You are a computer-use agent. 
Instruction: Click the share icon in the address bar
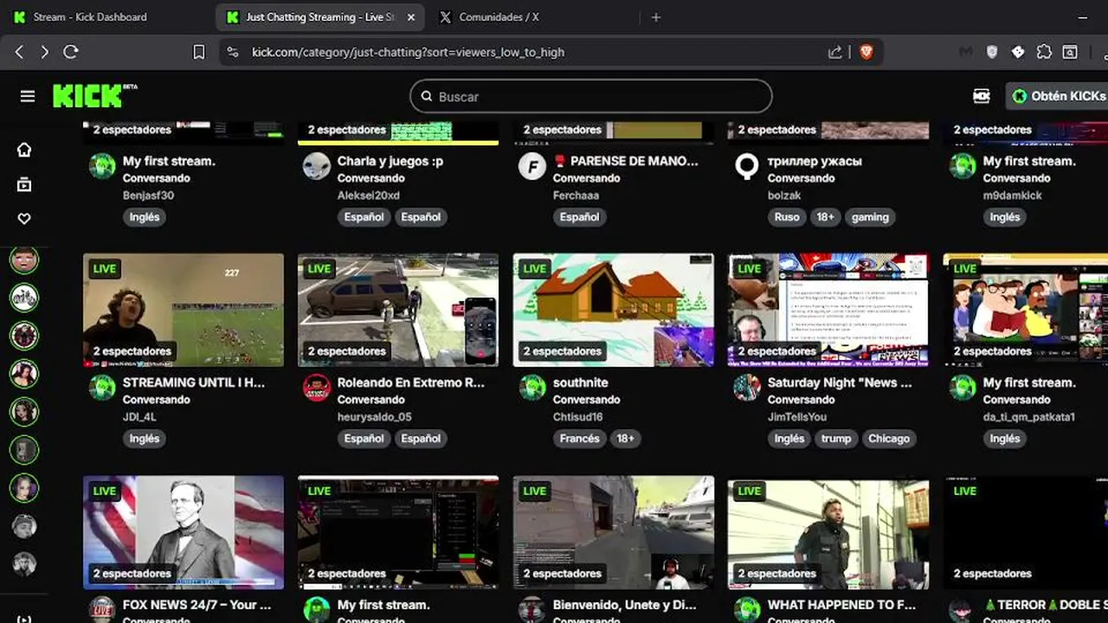834,52
